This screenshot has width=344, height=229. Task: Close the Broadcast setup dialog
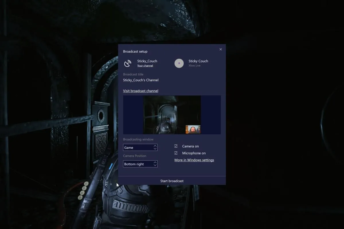[x=221, y=49]
